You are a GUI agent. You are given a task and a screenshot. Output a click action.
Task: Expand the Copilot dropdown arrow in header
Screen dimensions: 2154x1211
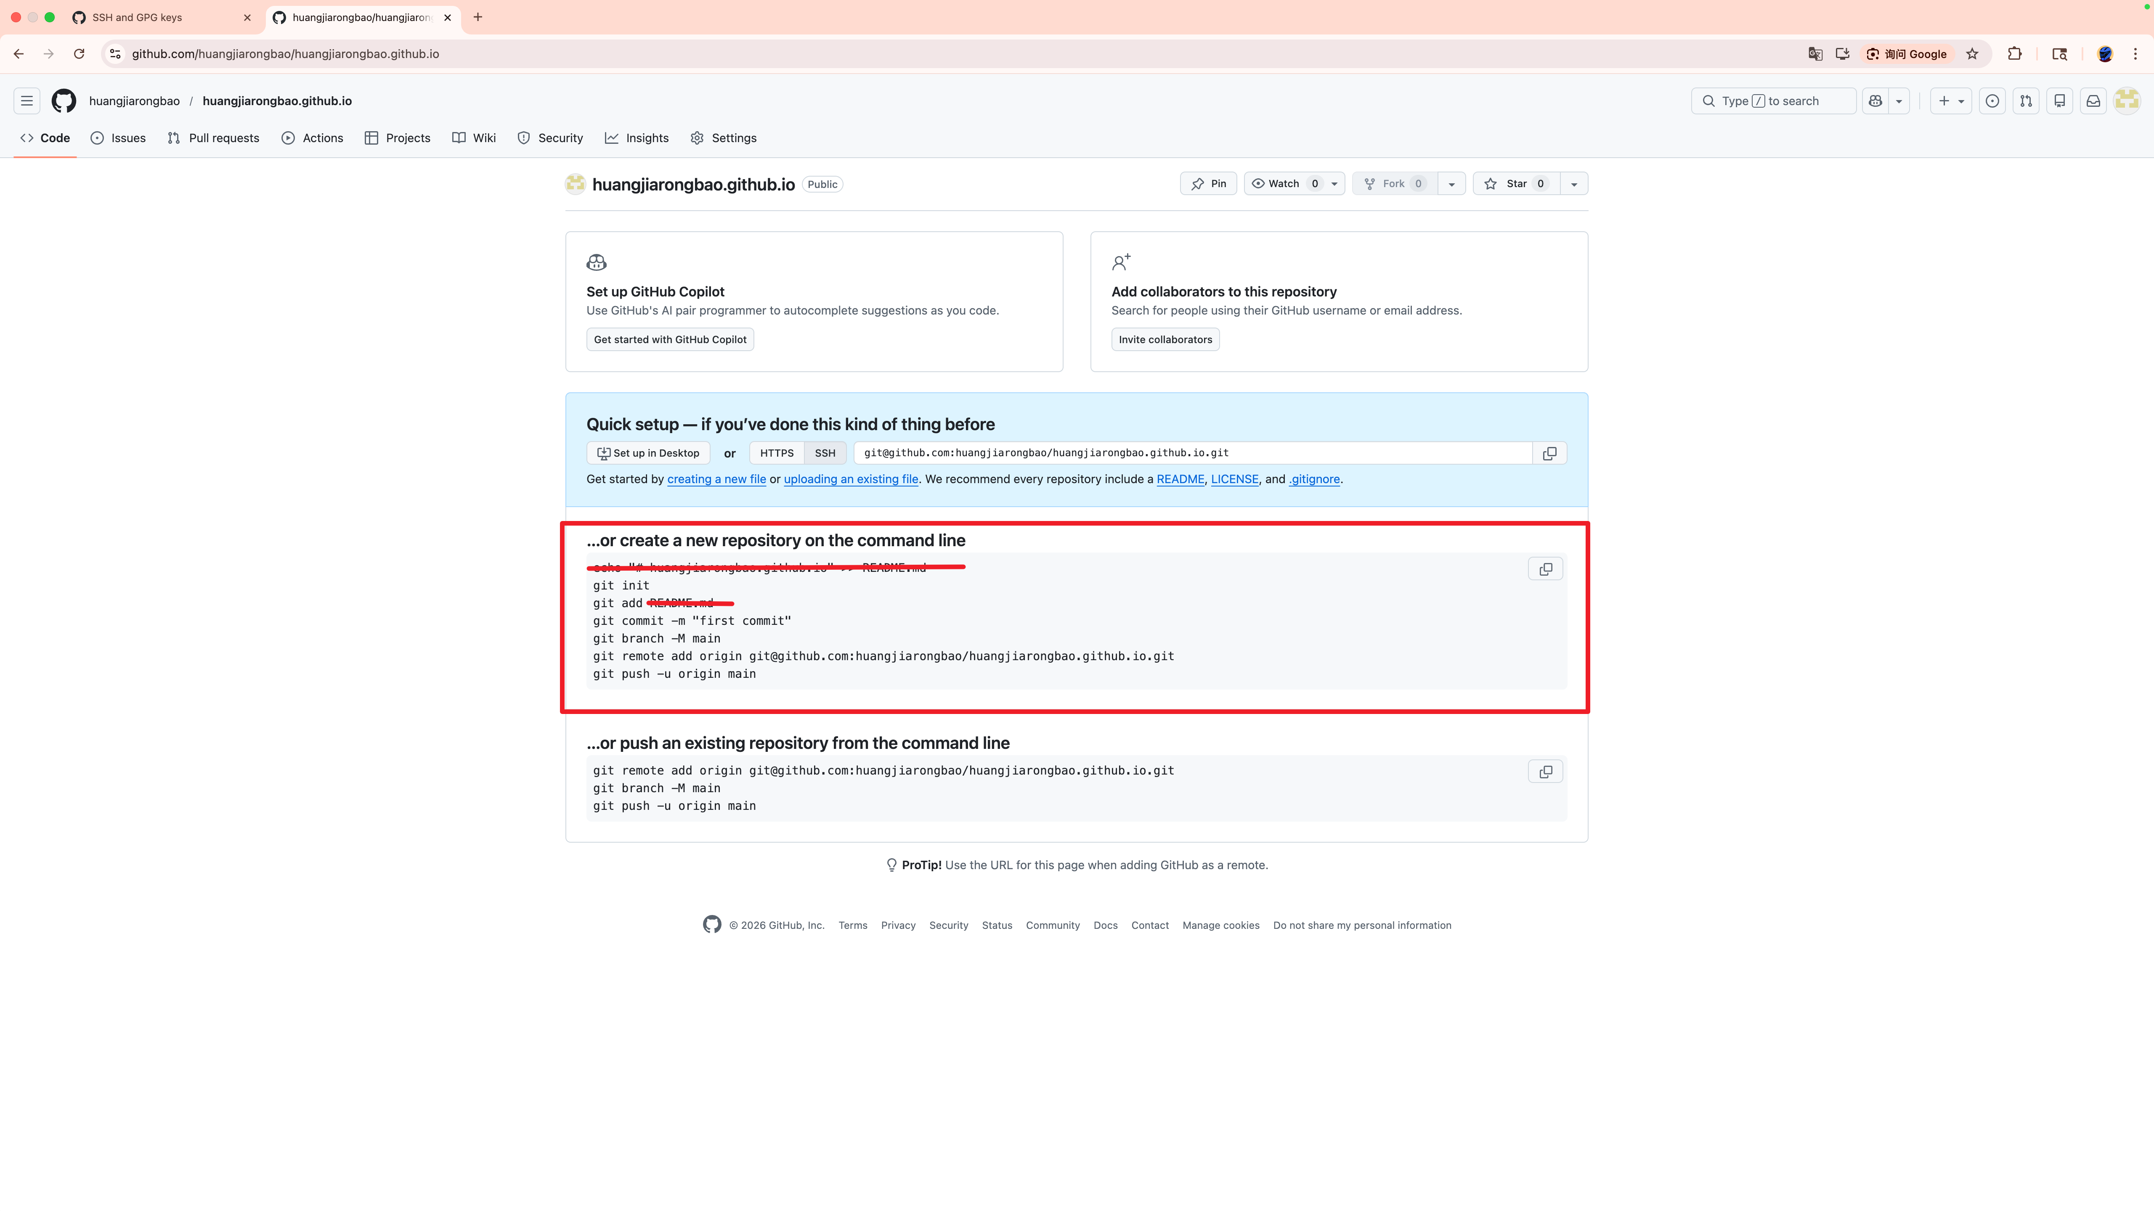1899,101
